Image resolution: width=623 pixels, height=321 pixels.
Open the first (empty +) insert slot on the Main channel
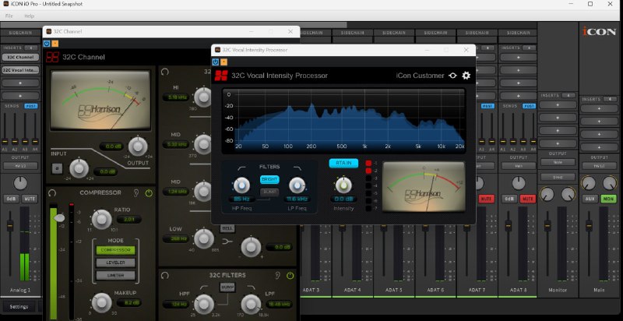tap(599, 108)
